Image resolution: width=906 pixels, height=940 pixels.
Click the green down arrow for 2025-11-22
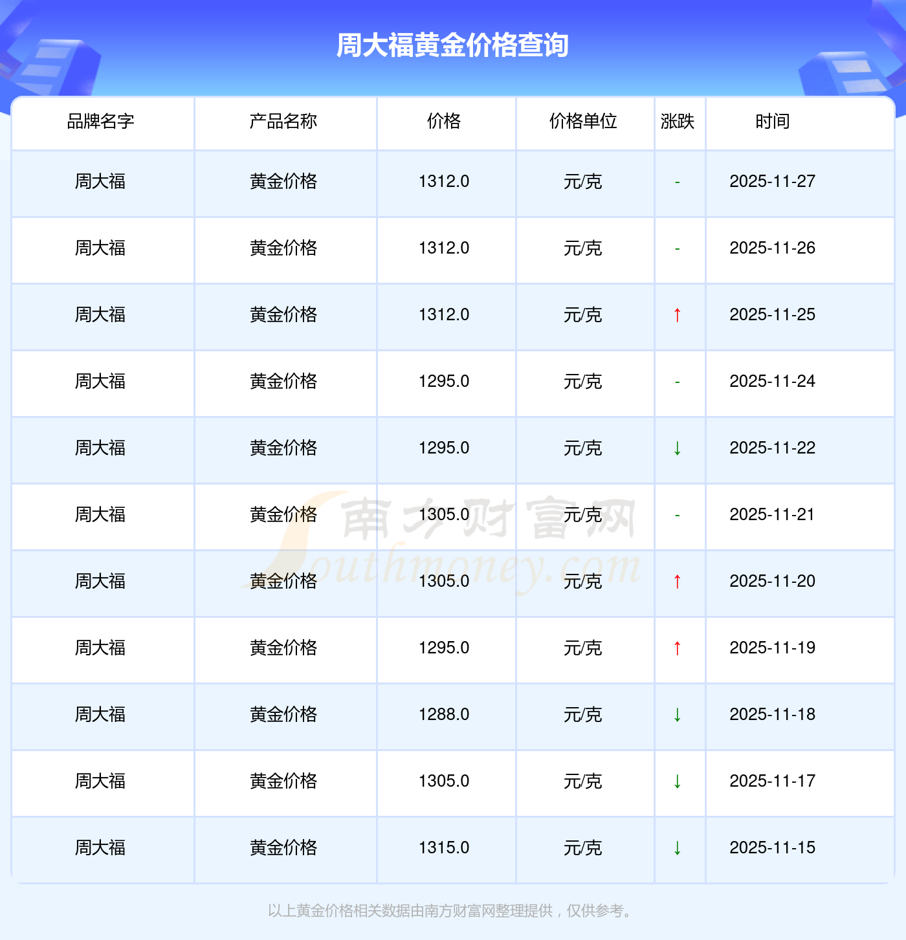(677, 448)
